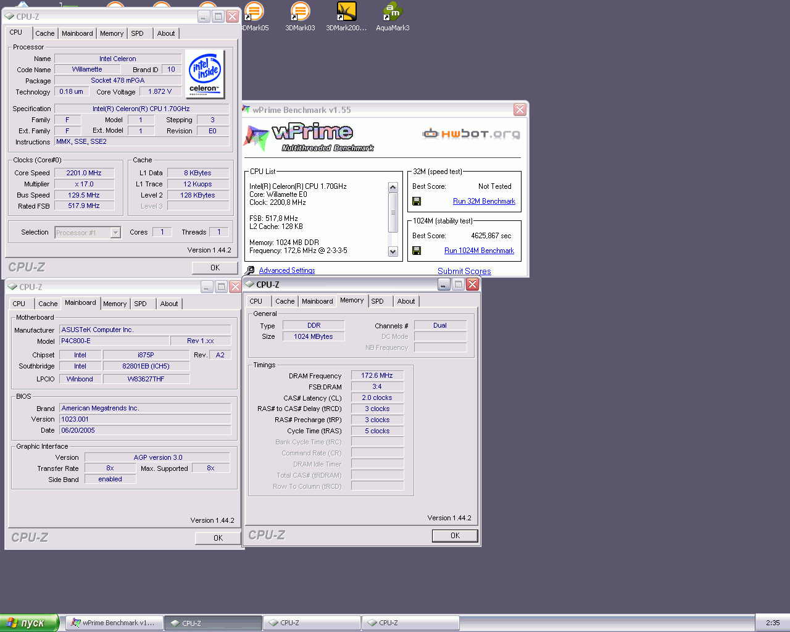Click the save icon for 32M score

point(417,201)
